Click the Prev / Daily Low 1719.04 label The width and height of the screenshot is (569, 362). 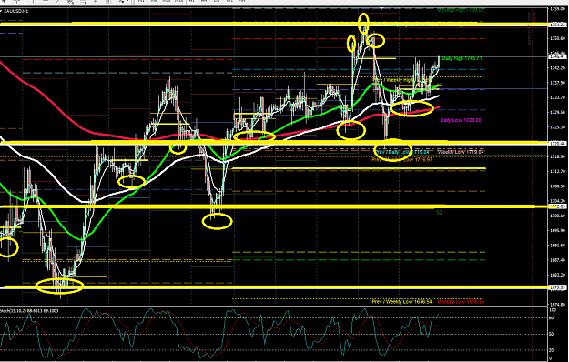[402, 152]
